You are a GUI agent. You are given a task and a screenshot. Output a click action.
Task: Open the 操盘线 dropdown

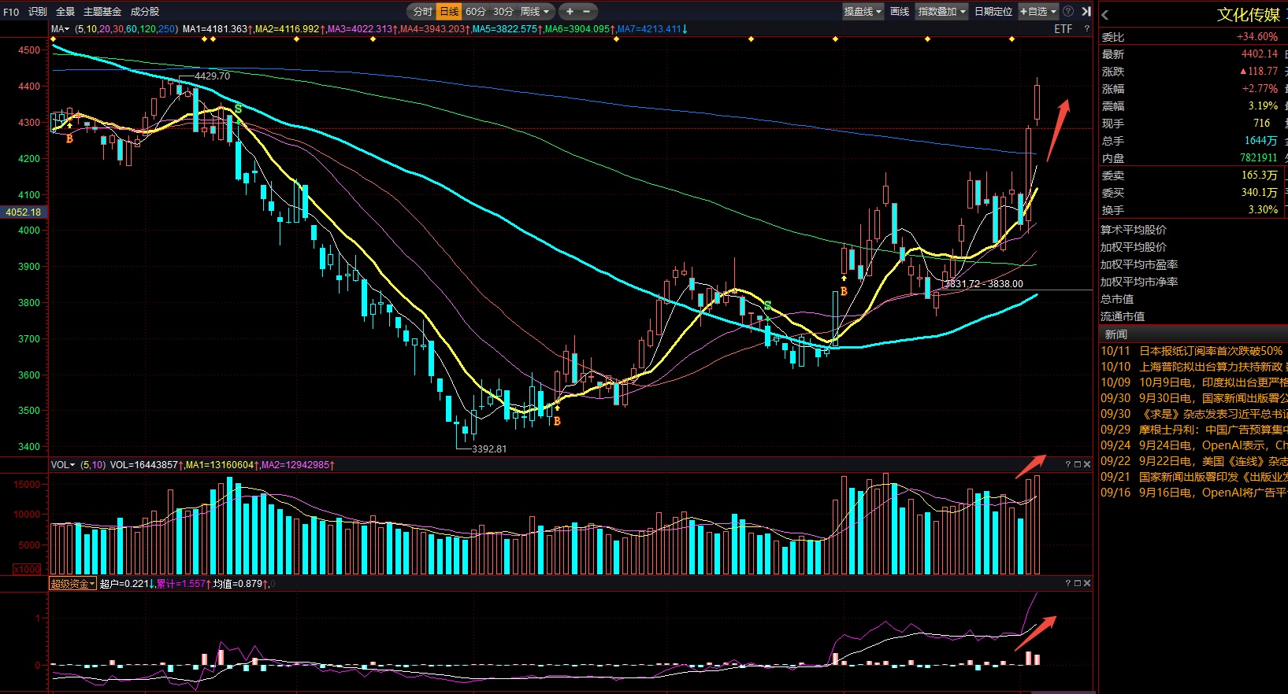tap(863, 12)
